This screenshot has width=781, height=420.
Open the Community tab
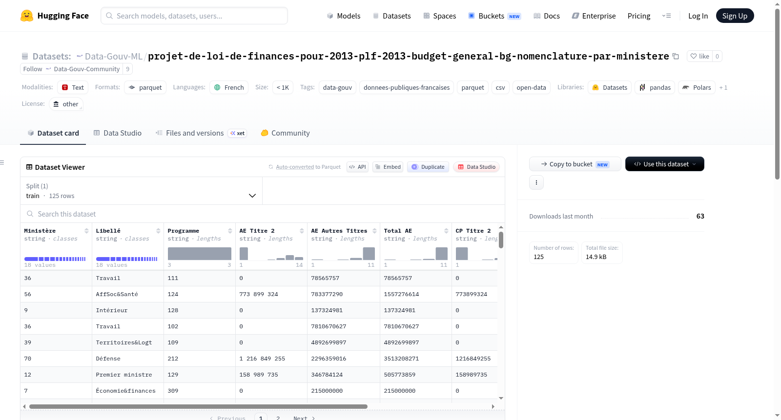[285, 133]
